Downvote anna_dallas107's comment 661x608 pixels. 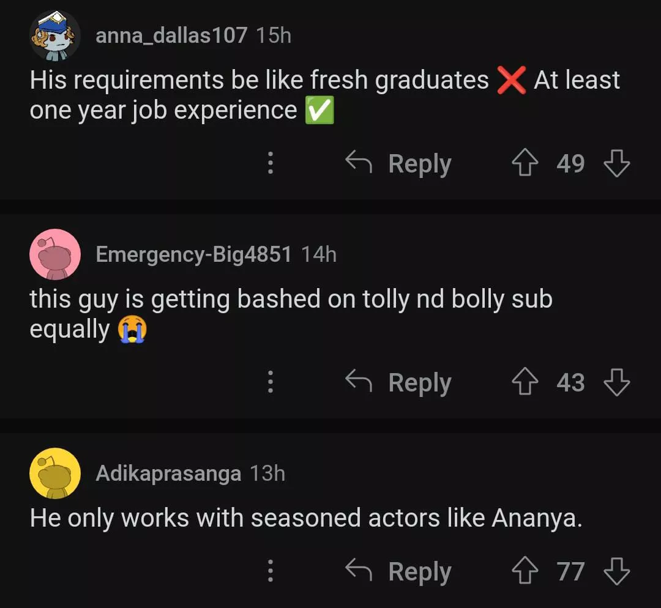tap(616, 164)
